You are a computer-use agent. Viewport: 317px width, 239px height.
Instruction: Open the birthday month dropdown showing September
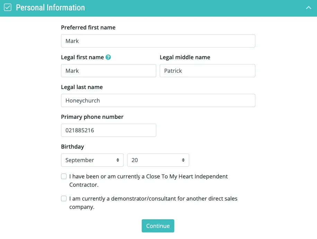click(x=92, y=160)
